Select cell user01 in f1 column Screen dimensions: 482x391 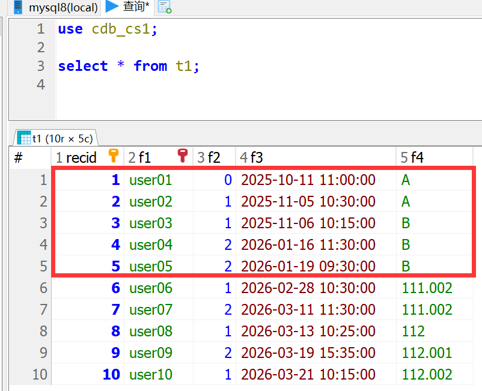click(158, 180)
